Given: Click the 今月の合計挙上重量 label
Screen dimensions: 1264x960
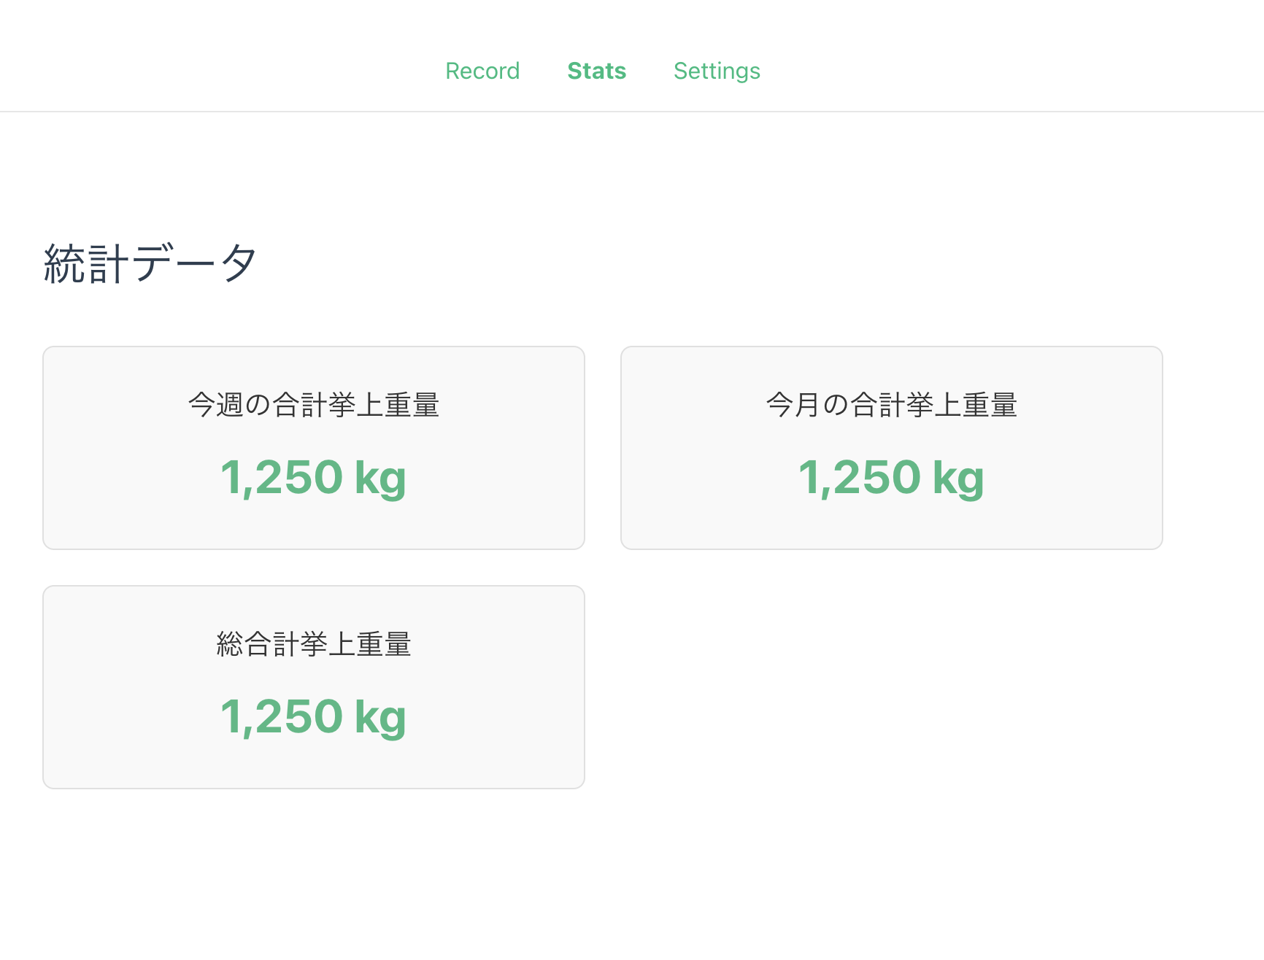Looking at the screenshot, I should [x=891, y=405].
